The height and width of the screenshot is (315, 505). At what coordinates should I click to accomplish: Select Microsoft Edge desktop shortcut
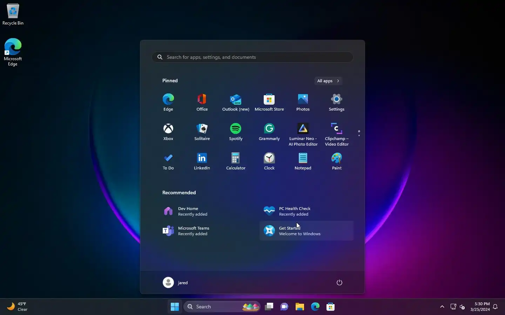click(x=13, y=52)
